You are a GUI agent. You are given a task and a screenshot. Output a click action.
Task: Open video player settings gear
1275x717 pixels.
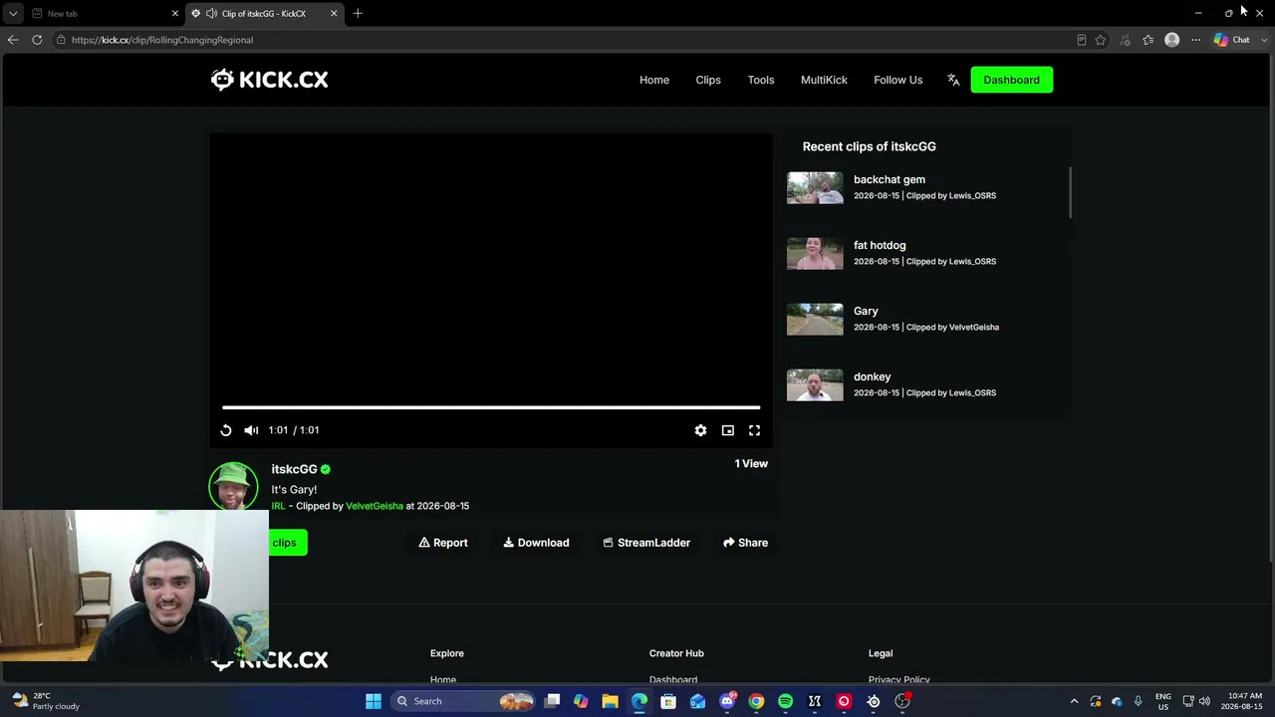click(x=701, y=430)
